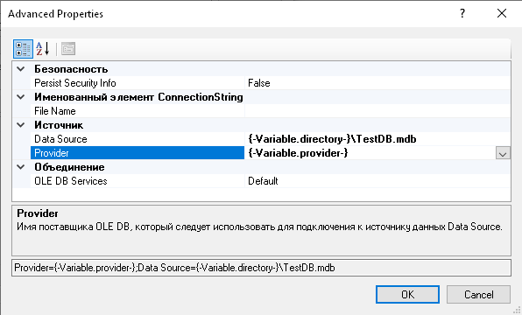Screen dimensions: 522x315
Task: Collapse the Безопасность category
Action: tap(21, 69)
